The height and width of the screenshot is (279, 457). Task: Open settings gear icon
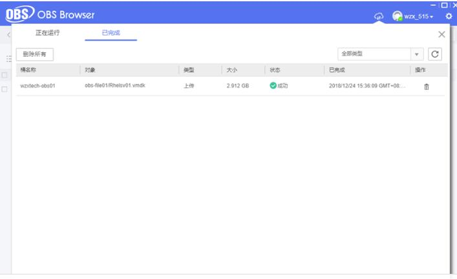[449, 16]
